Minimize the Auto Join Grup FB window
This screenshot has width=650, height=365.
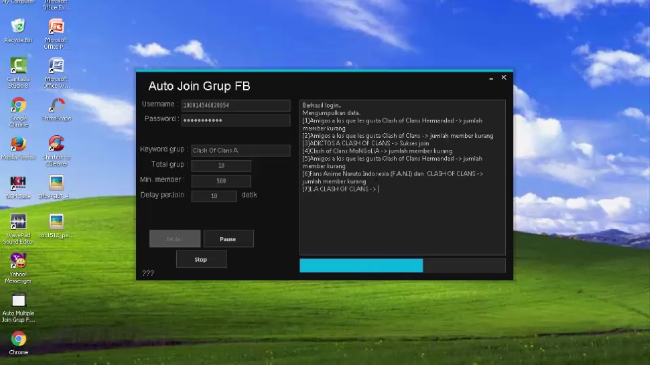491,78
